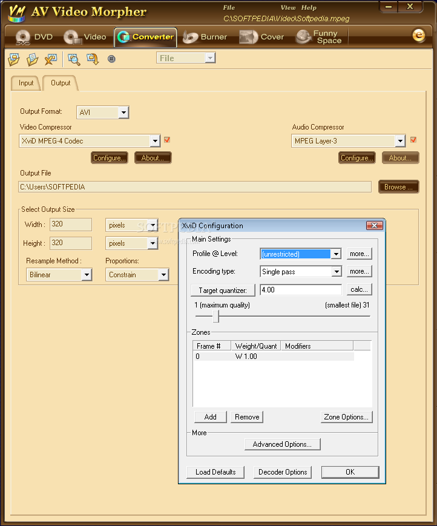The width and height of the screenshot is (437, 526).
Task: Open the Encoding type Single pass dropdown
Action: tap(337, 271)
